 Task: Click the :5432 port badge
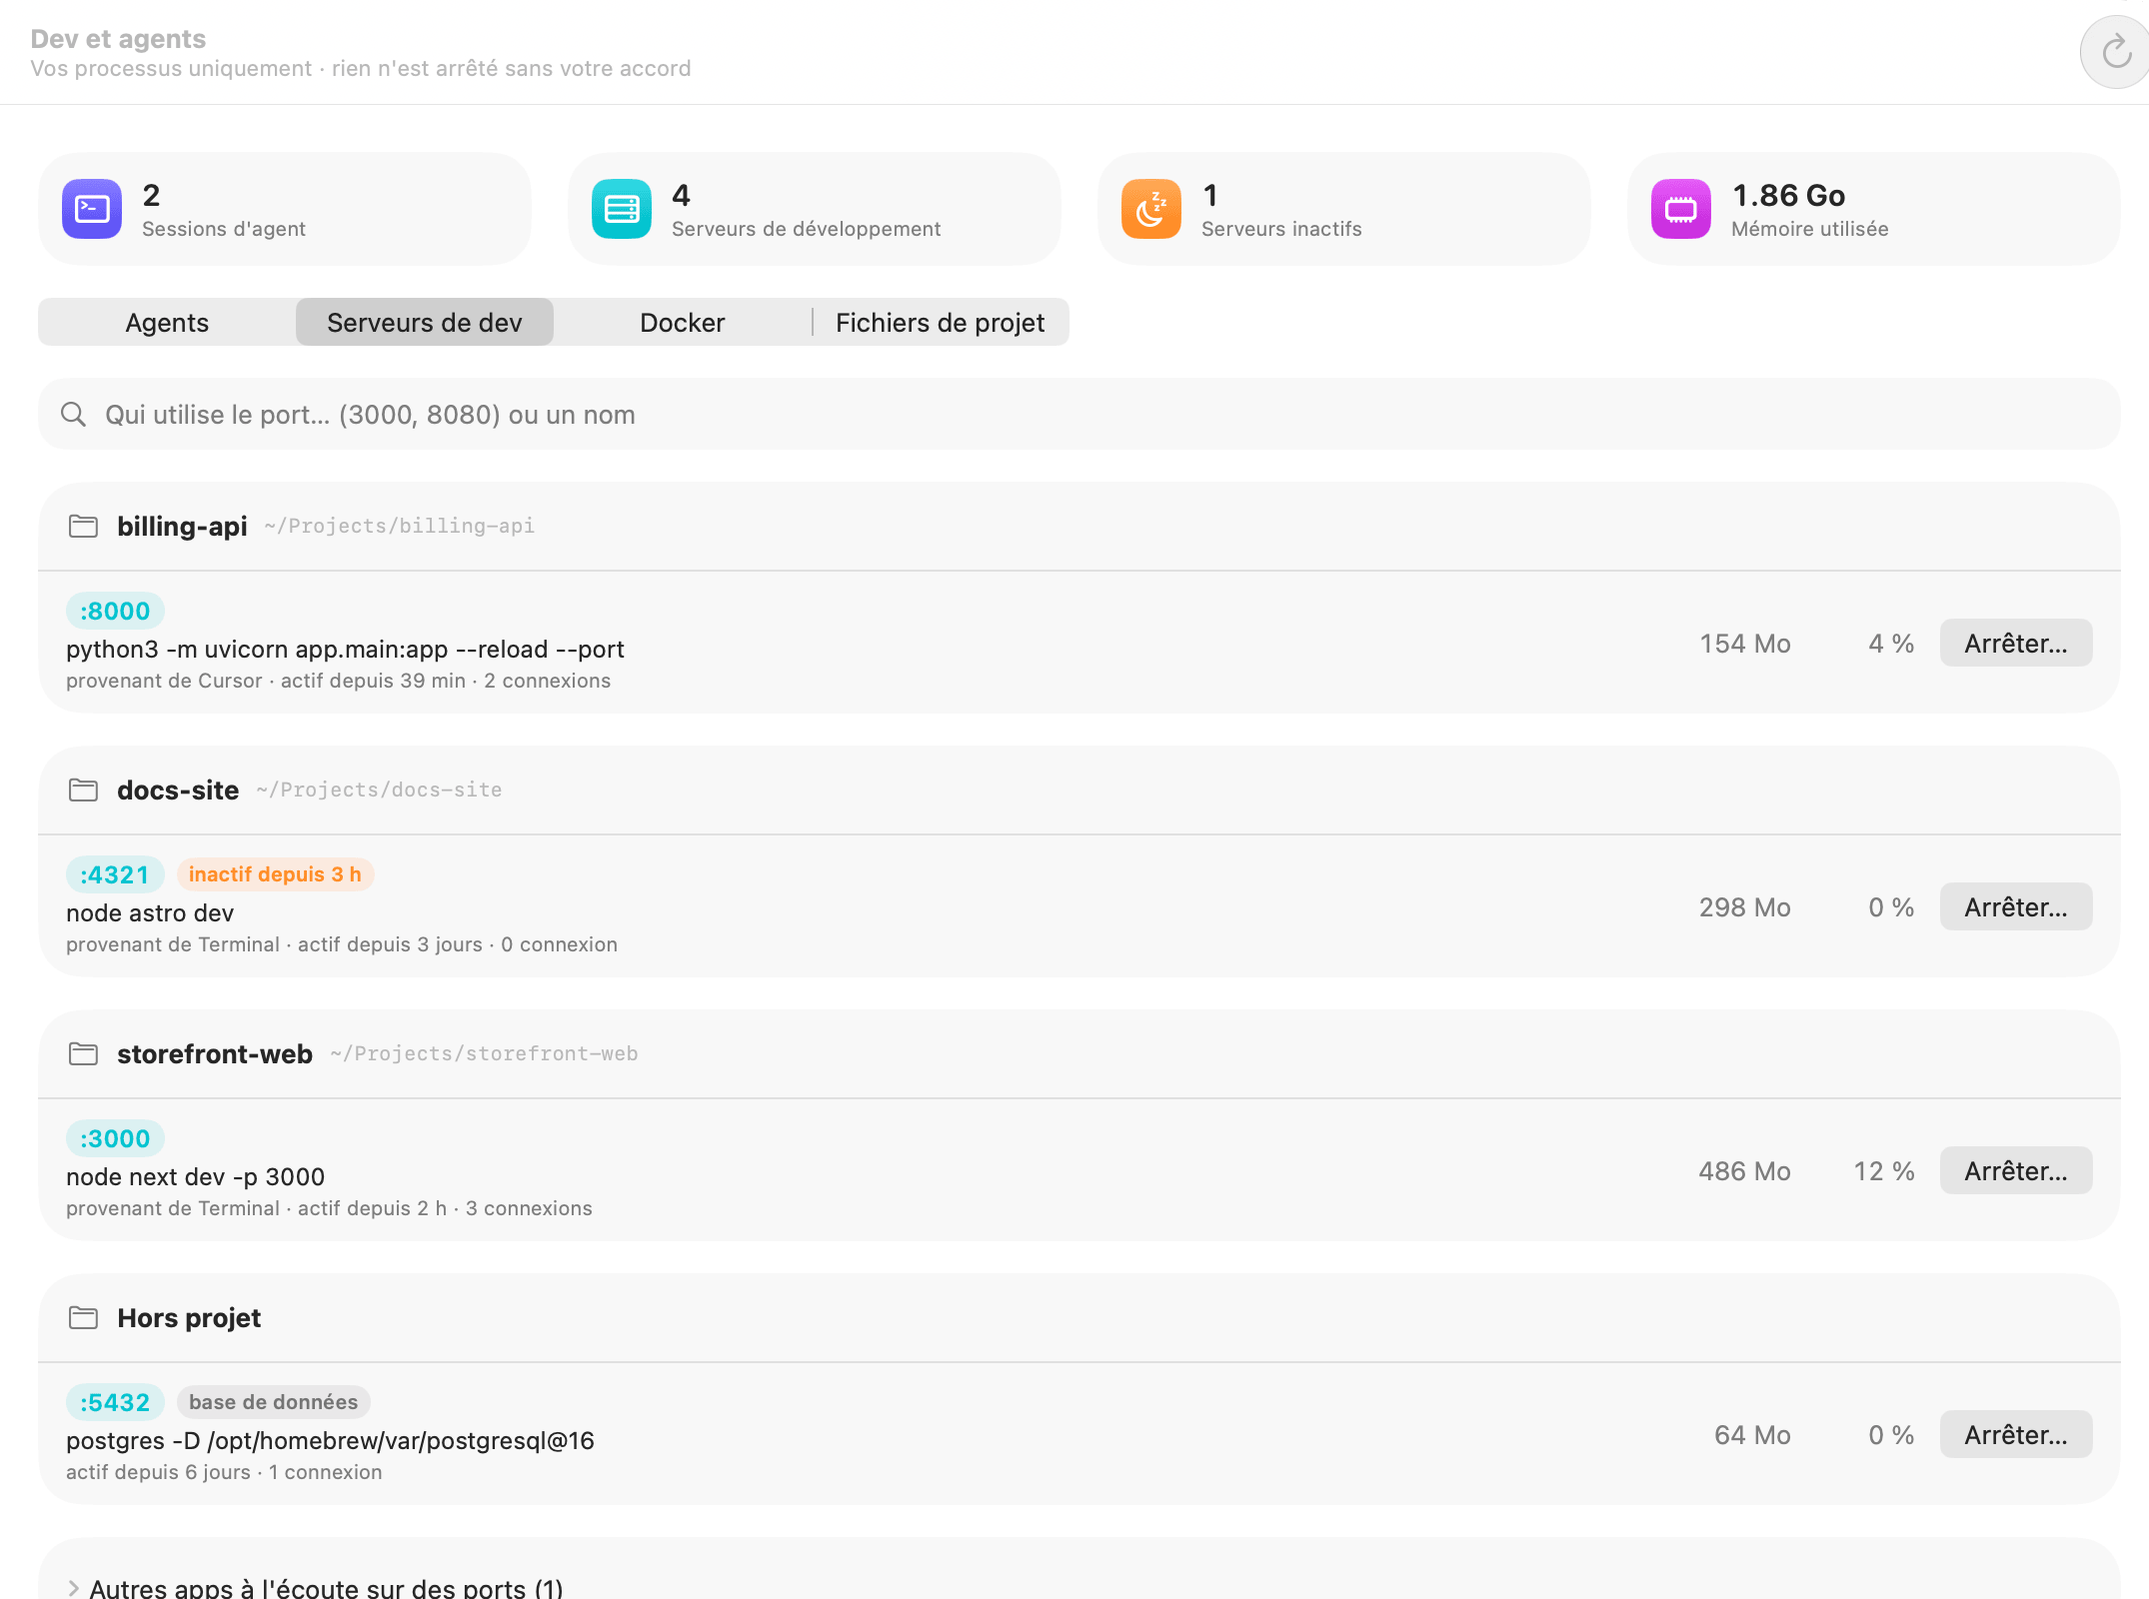(x=115, y=1402)
